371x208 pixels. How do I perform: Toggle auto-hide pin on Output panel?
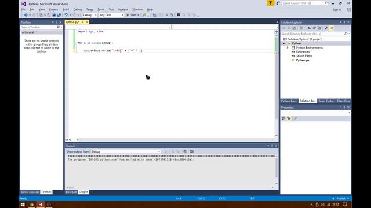[x=272, y=146]
